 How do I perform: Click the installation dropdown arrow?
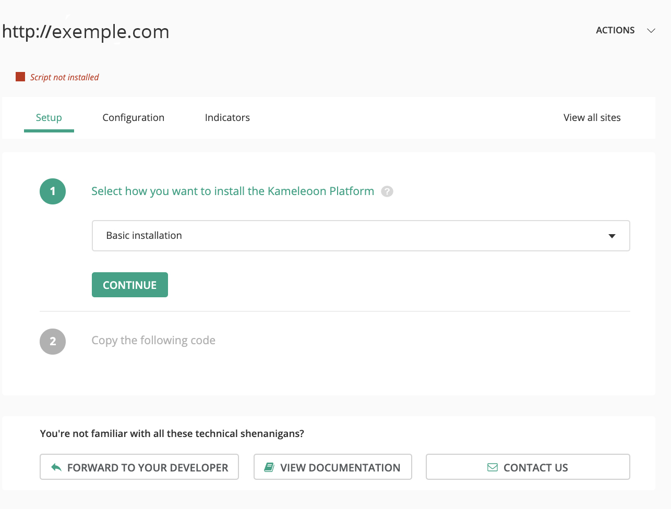[x=612, y=236]
